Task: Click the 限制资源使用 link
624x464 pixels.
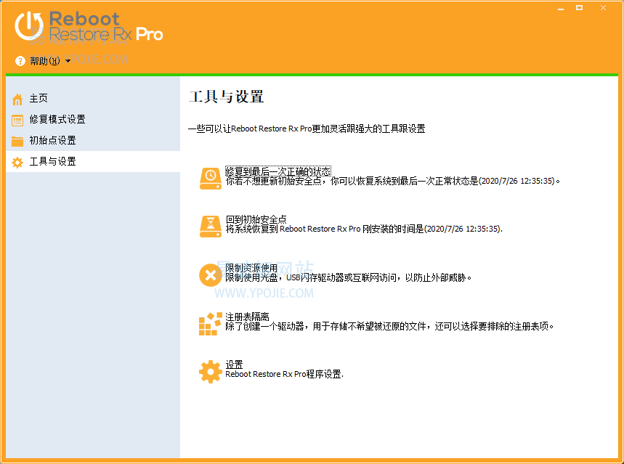Action: coord(251,266)
